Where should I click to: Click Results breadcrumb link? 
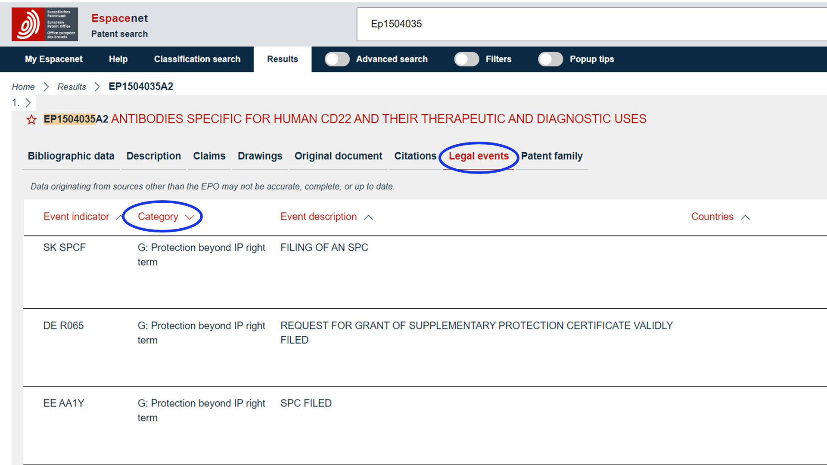72,87
